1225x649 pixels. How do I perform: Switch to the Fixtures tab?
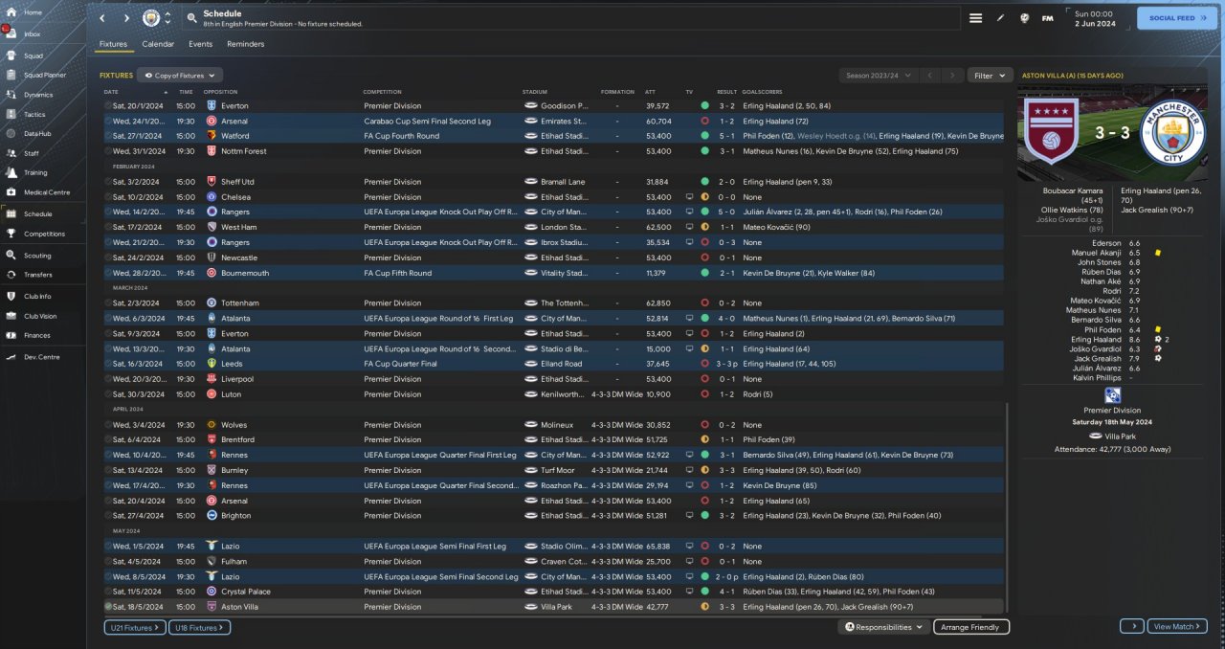pyautogui.click(x=113, y=44)
